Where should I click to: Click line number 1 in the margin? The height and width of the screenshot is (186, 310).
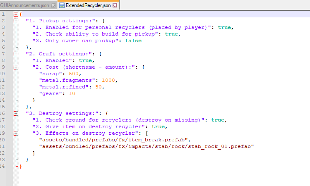(x=3, y=14)
